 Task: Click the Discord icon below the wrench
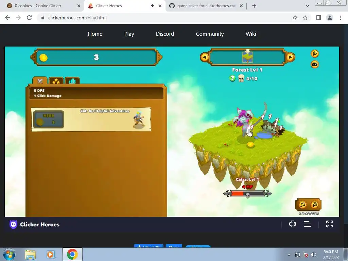coord(314,64)
